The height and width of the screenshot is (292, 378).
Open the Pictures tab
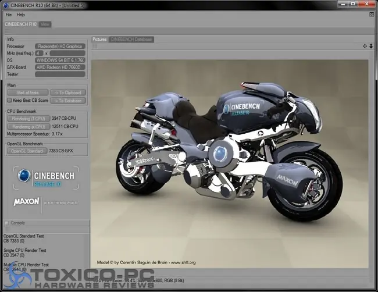point(99,40)
